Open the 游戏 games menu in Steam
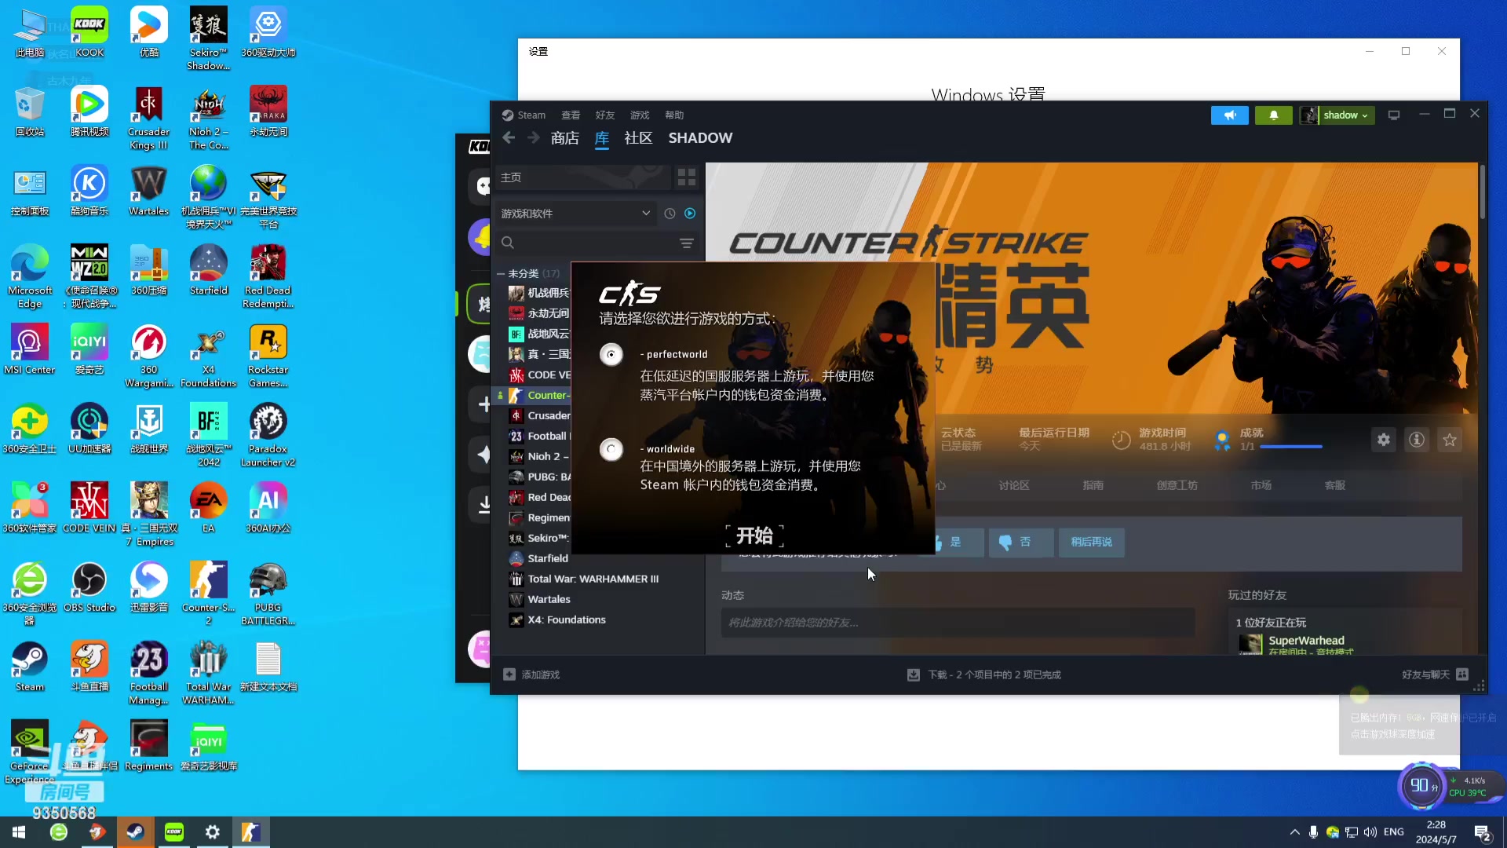 coord(640,115)
